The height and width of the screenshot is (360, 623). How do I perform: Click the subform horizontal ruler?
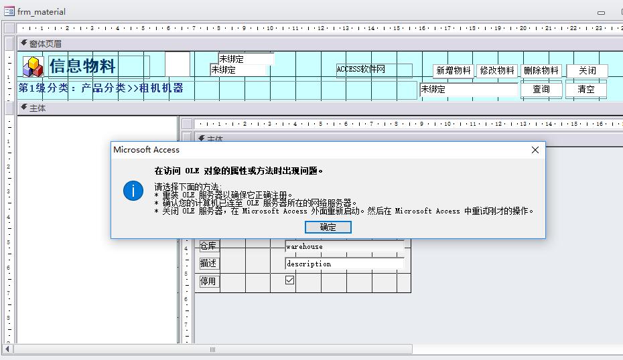coord(409,124)
